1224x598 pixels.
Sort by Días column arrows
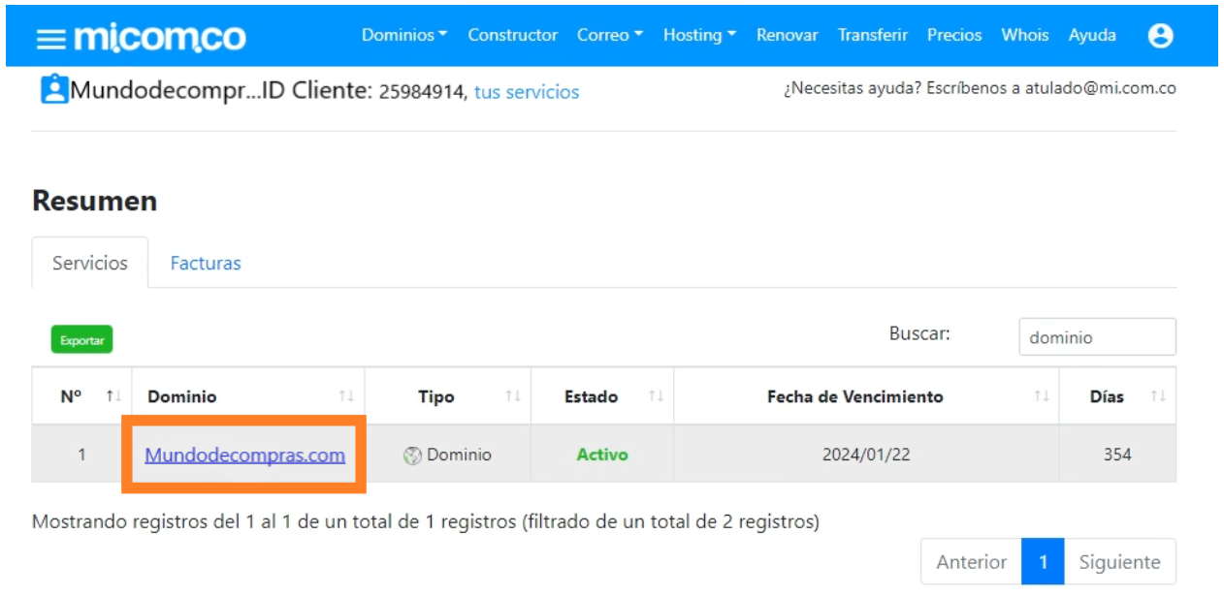[1158, 396]
